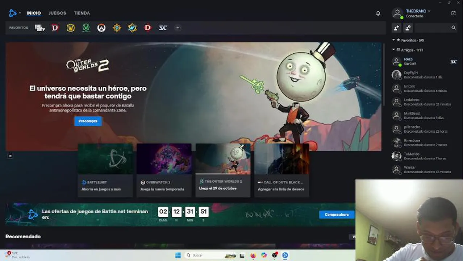The height and width of the screenshot is (261, 463).
Task: Click the main content vertical scrollbar
Action: tap(384, 74)
